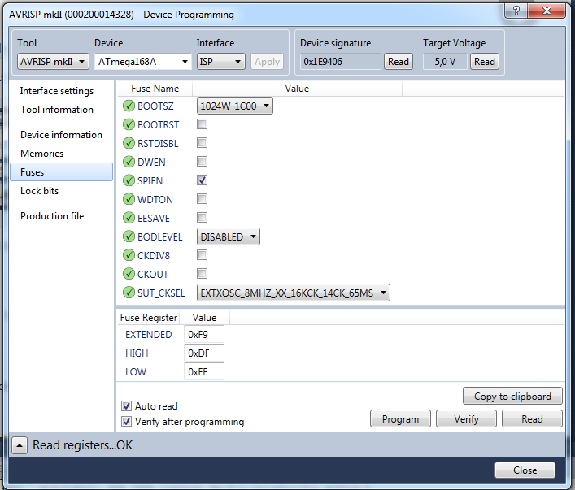The image size is (575, 490).
Task: Click the BOOTRST green status check icon
Action: coord(129,124)
